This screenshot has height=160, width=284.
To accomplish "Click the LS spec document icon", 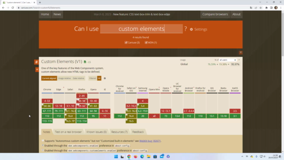I will click(x=85, y=62).
